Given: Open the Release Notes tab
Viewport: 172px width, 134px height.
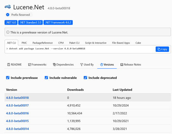Looking at the screenshot, I should point(131,64).
